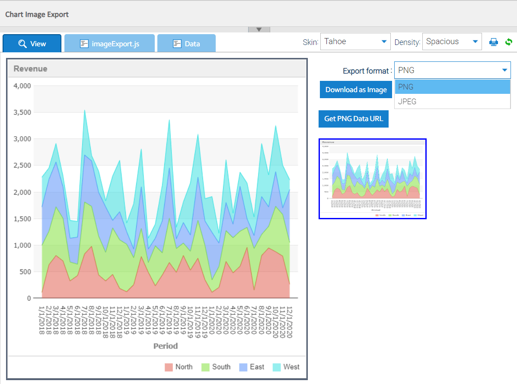Click the North legend color swatch
The image size is (517, 384).
(169, 367)
